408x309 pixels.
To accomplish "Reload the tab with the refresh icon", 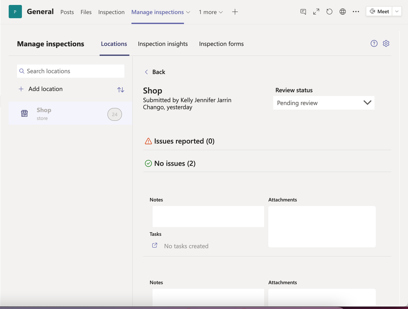I will [x=330, y=12].
